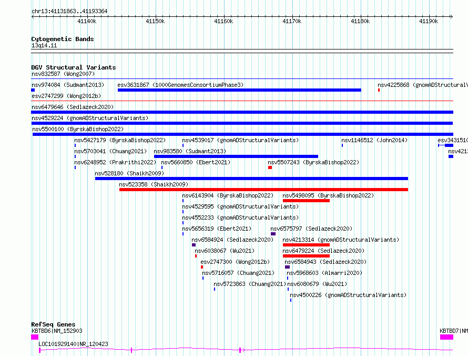Select nsv1146512 (John2014) label
468x356 pixels.
click(x=374, y=140)
